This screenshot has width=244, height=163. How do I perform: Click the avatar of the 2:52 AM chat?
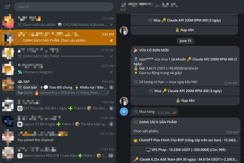pos(8,21)
